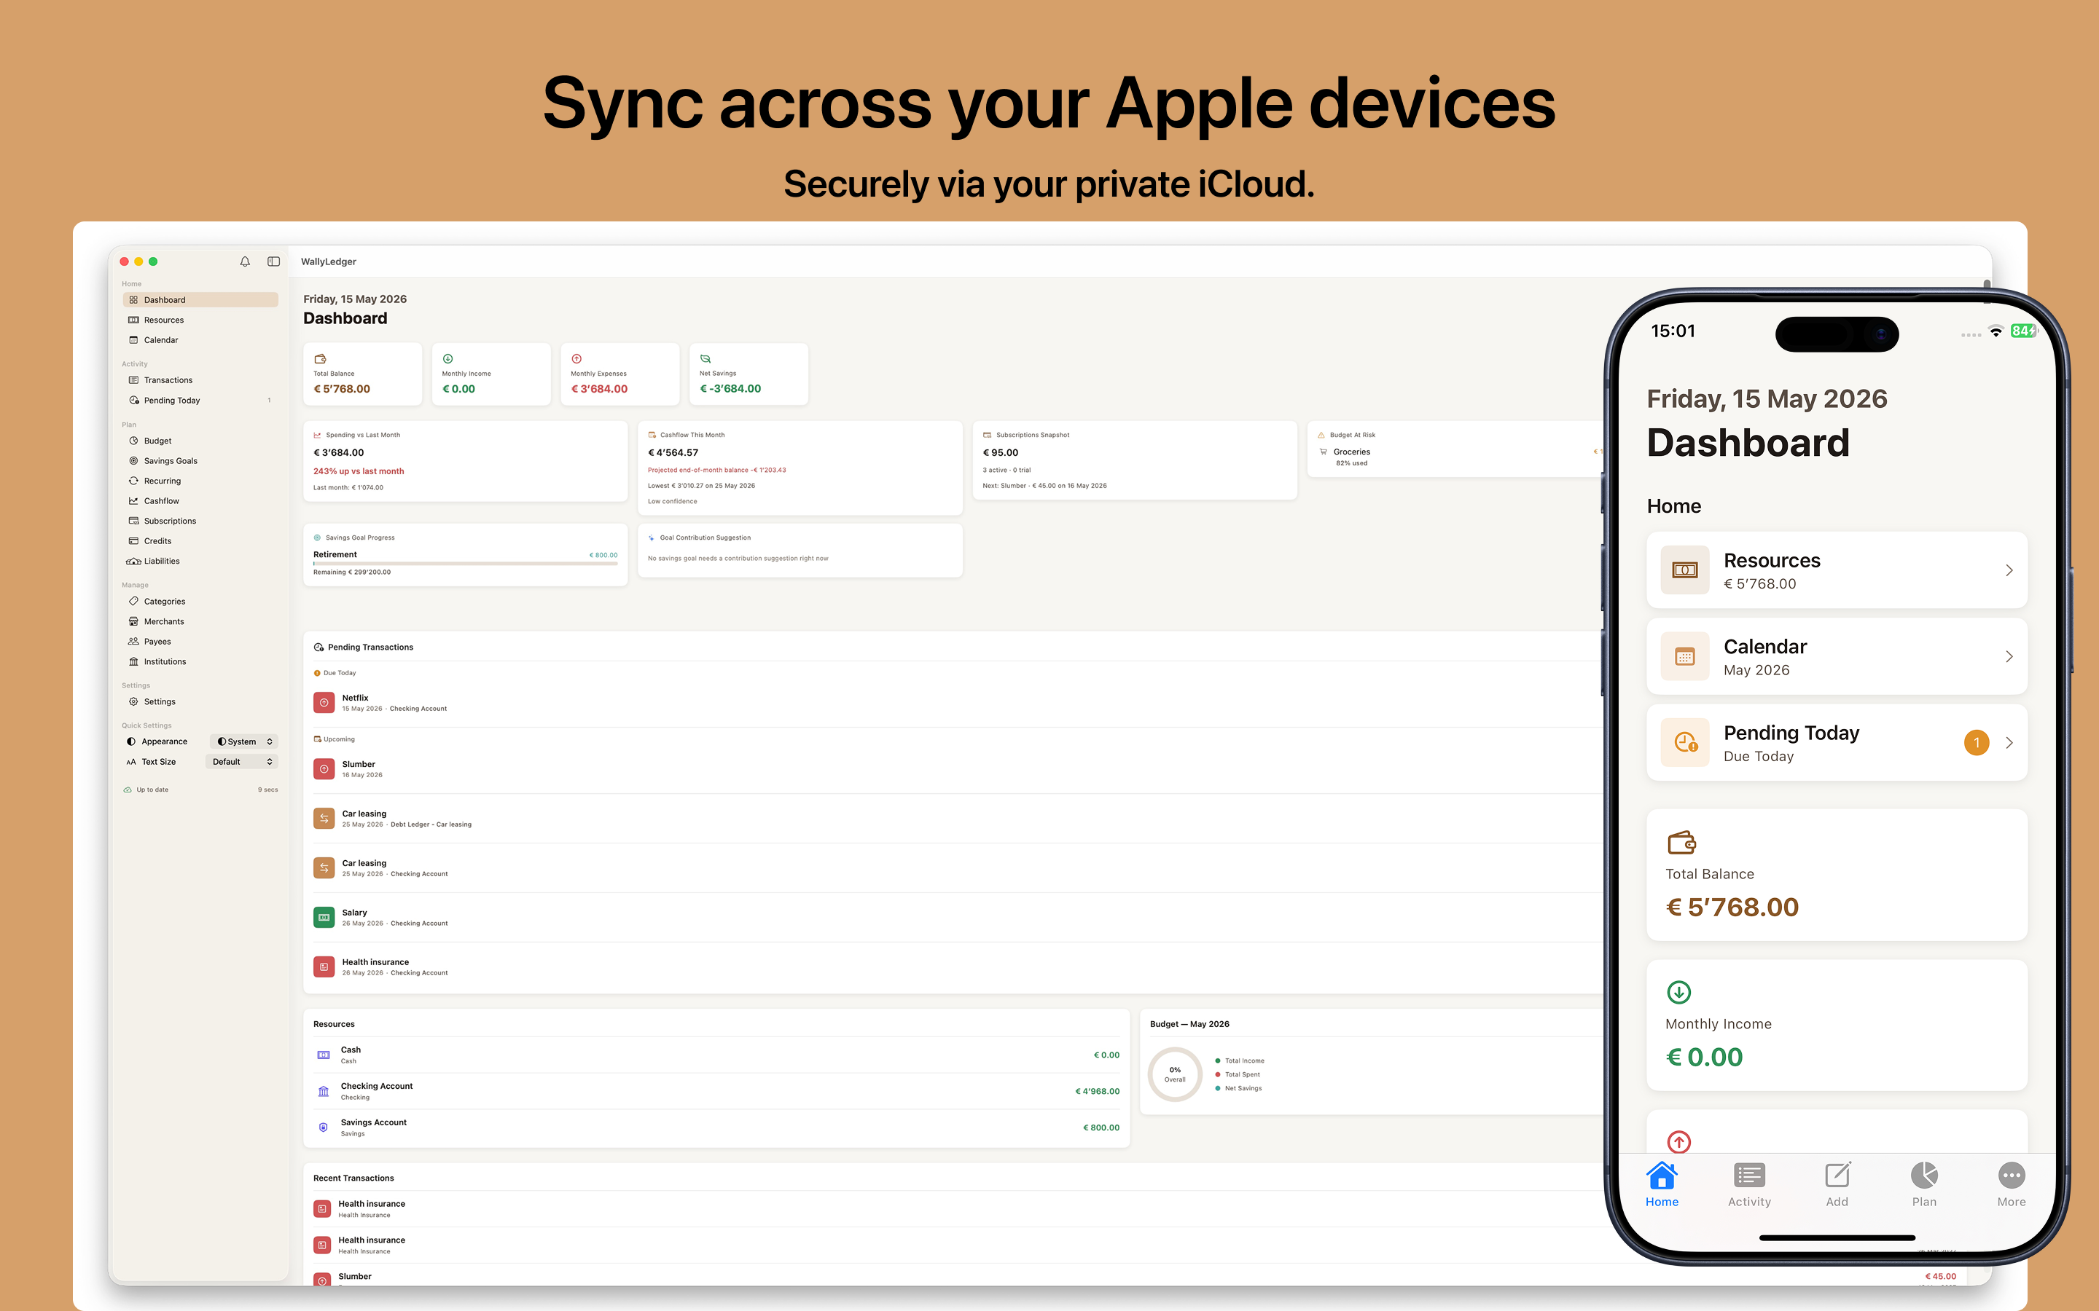Click the Checking Account resource row
The height and width of the screenshot is (1311, 2099).
pyautogui.click(x=716, y=1091)
